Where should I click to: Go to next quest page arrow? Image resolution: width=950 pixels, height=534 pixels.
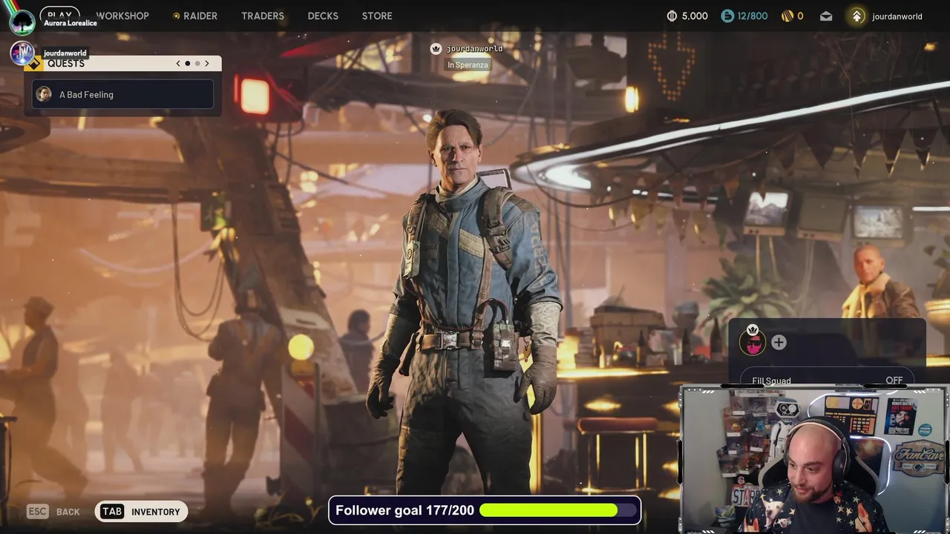[207, 64]
